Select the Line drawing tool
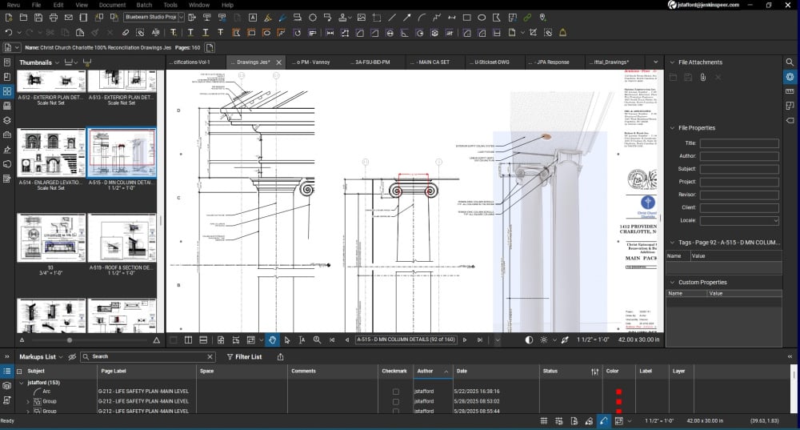 (x=392, y=18)
